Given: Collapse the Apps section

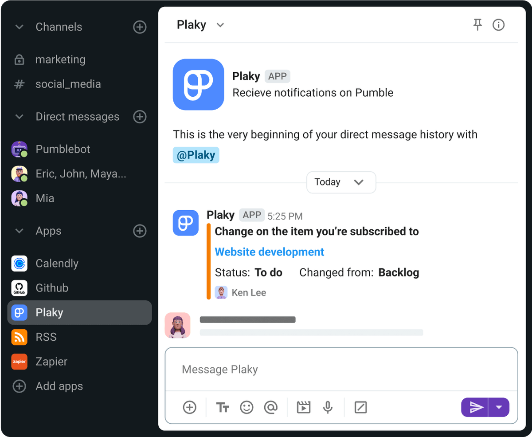Looking at the screenshot, I should 19,231.
